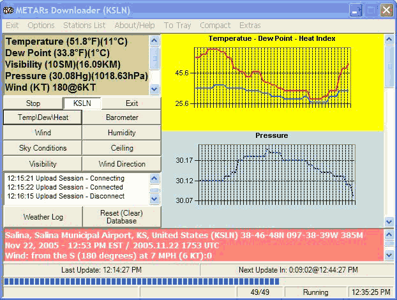Select the Dew Point (33.8°F)(1°C) line
Screen dimensions: 397x300
pyautogui.click(x=57, y=53)
